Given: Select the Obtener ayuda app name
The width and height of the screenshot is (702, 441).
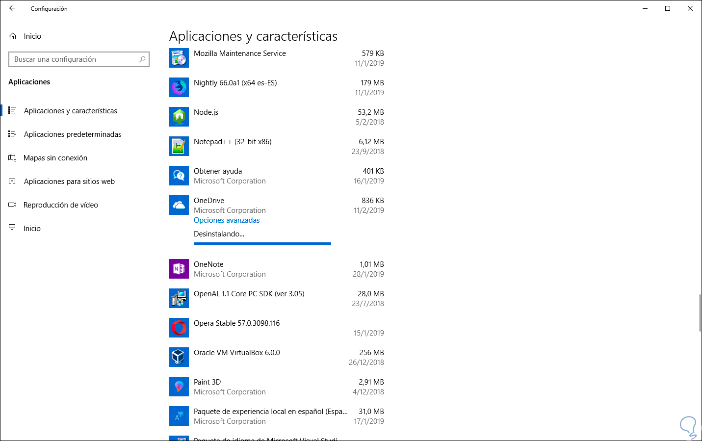Looking at the screenshot, I should coord(218,171).
